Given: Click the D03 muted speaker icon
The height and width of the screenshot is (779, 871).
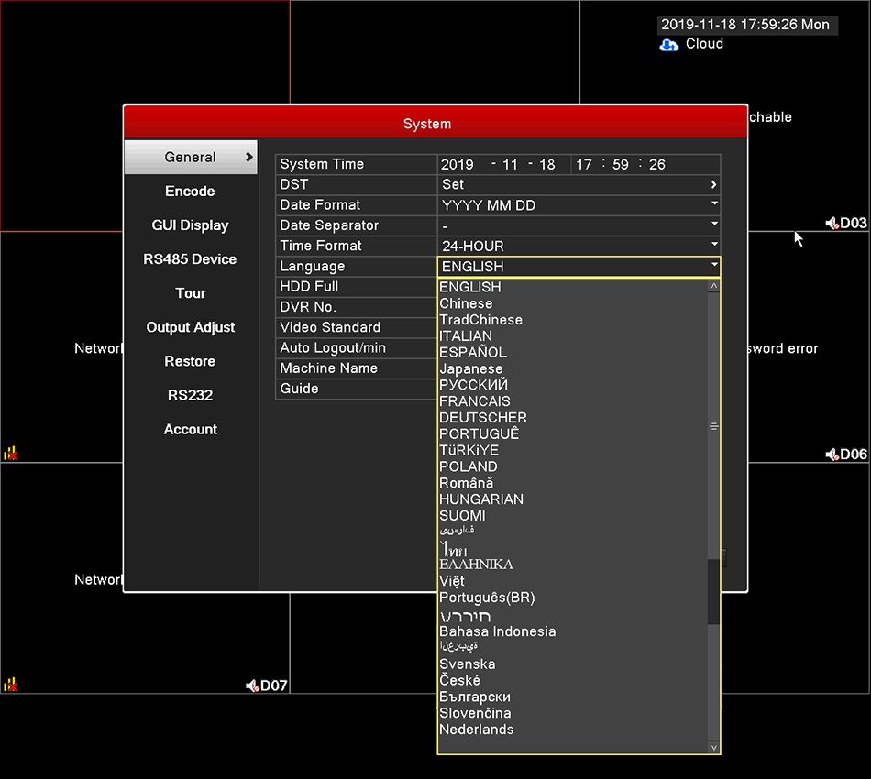Looking at the screenshot, I should pyautogui.click(x=832, y=224).
